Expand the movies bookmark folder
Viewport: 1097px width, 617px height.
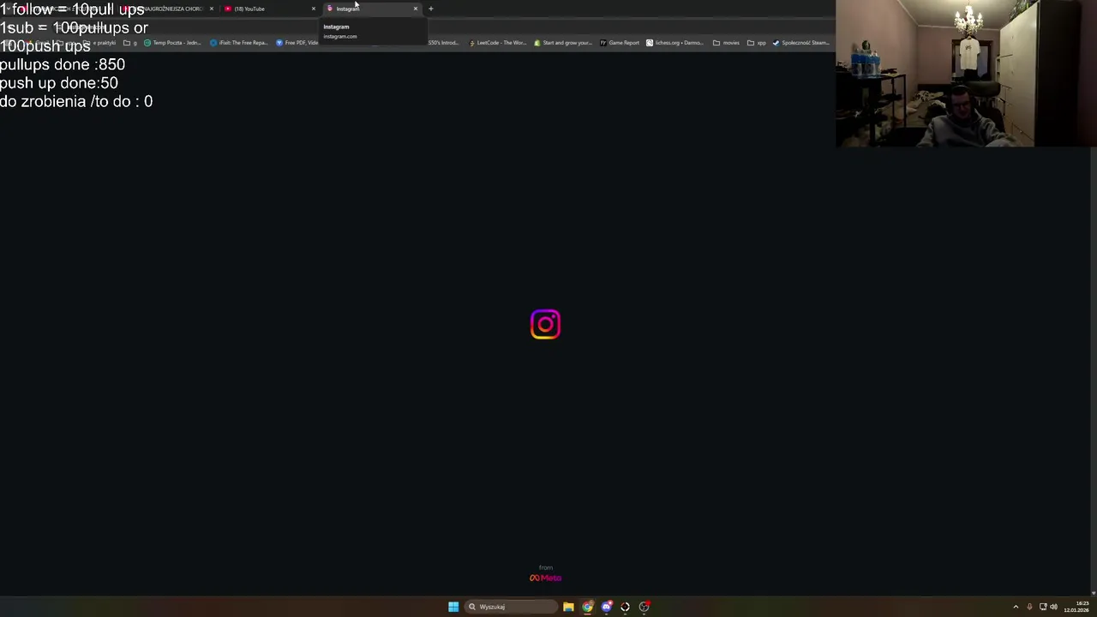[x=726, y=43]
